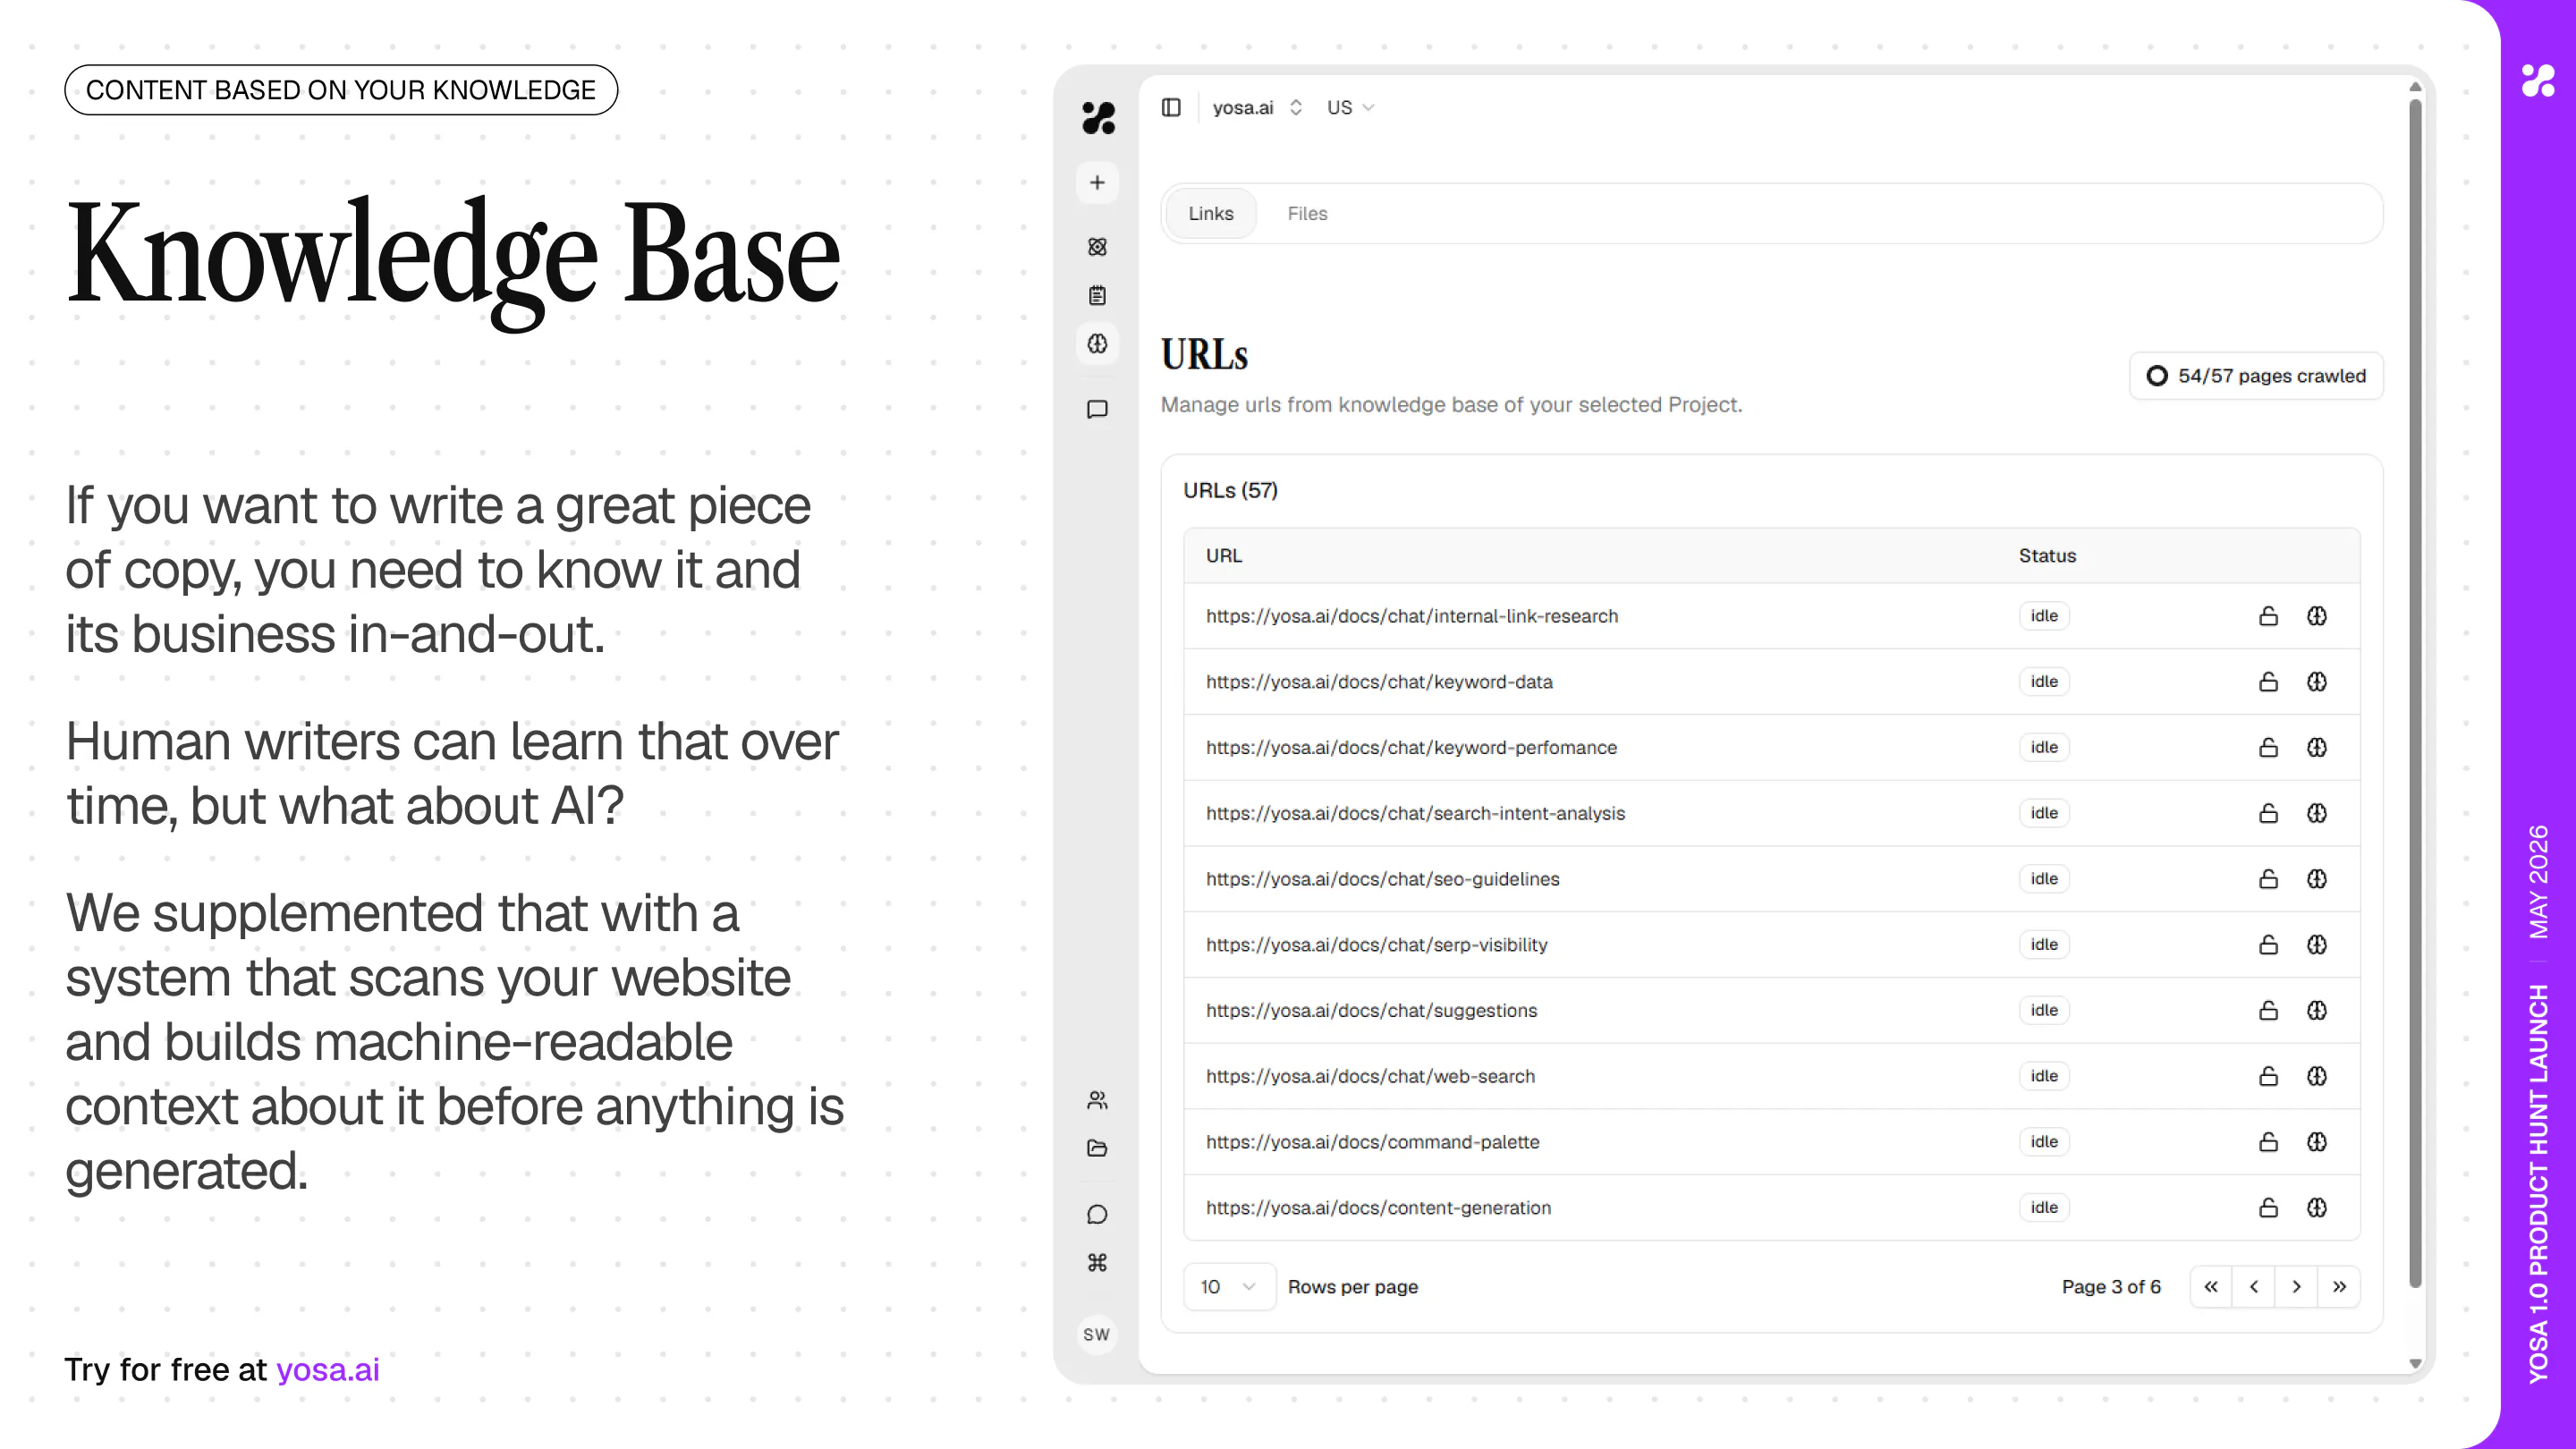Click the brain icon in the serp-visibility row
Viewport: 2576px width, 1449px height.
(2317, 945)
